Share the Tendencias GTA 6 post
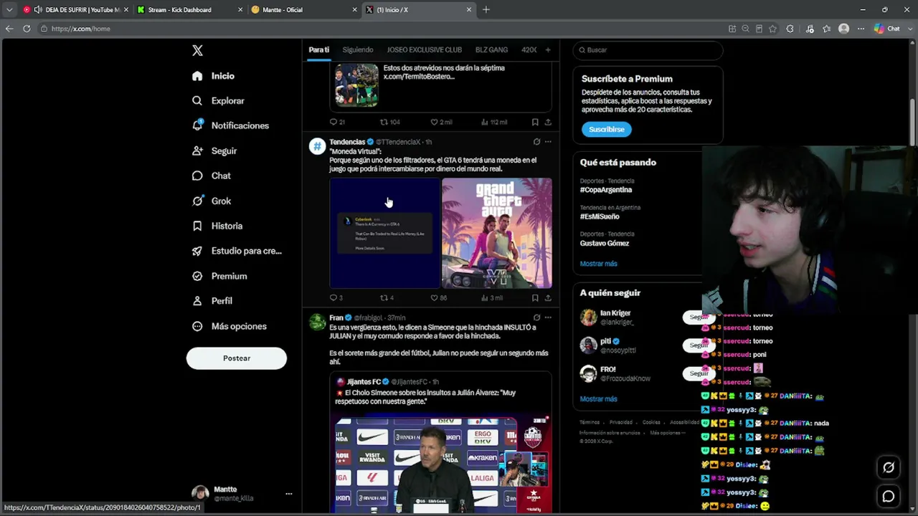This screenshot has width=918, height=516. click(x=548, y=298)
